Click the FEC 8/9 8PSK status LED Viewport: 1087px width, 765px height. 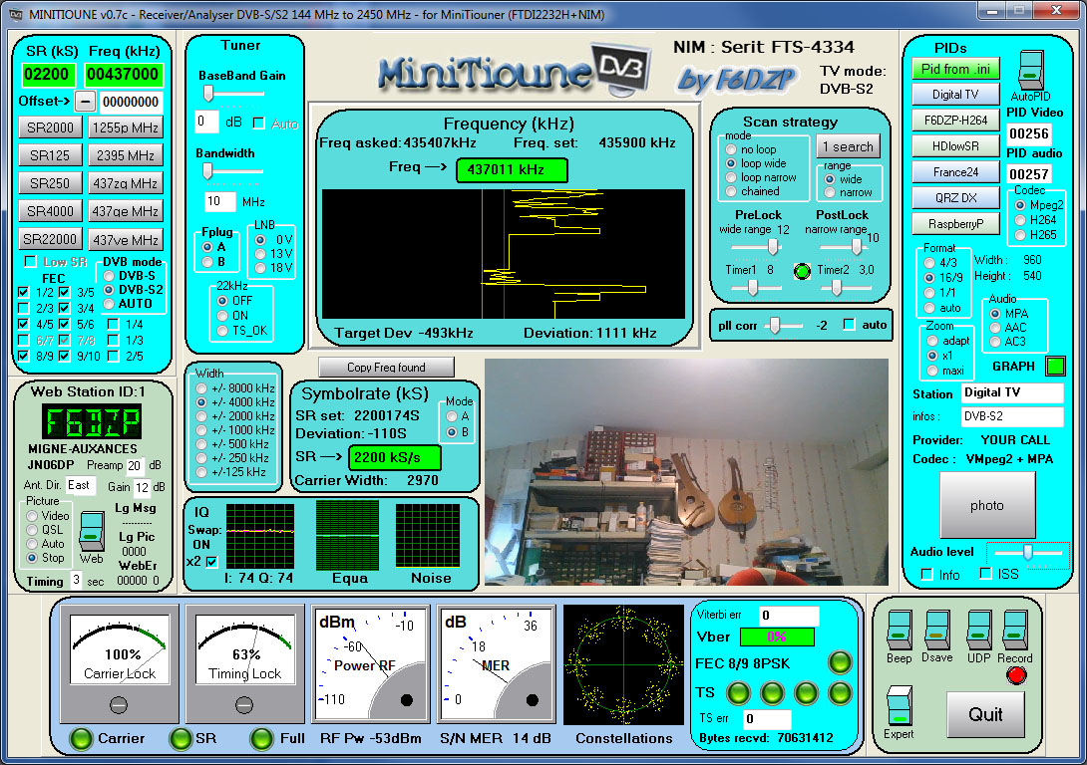click(840, 662)
